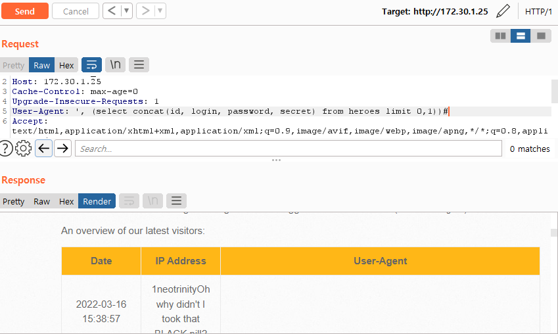The height and width of the screenshot is (334, 558).
Task: Go to next request in history
Action: pos(145,11)
